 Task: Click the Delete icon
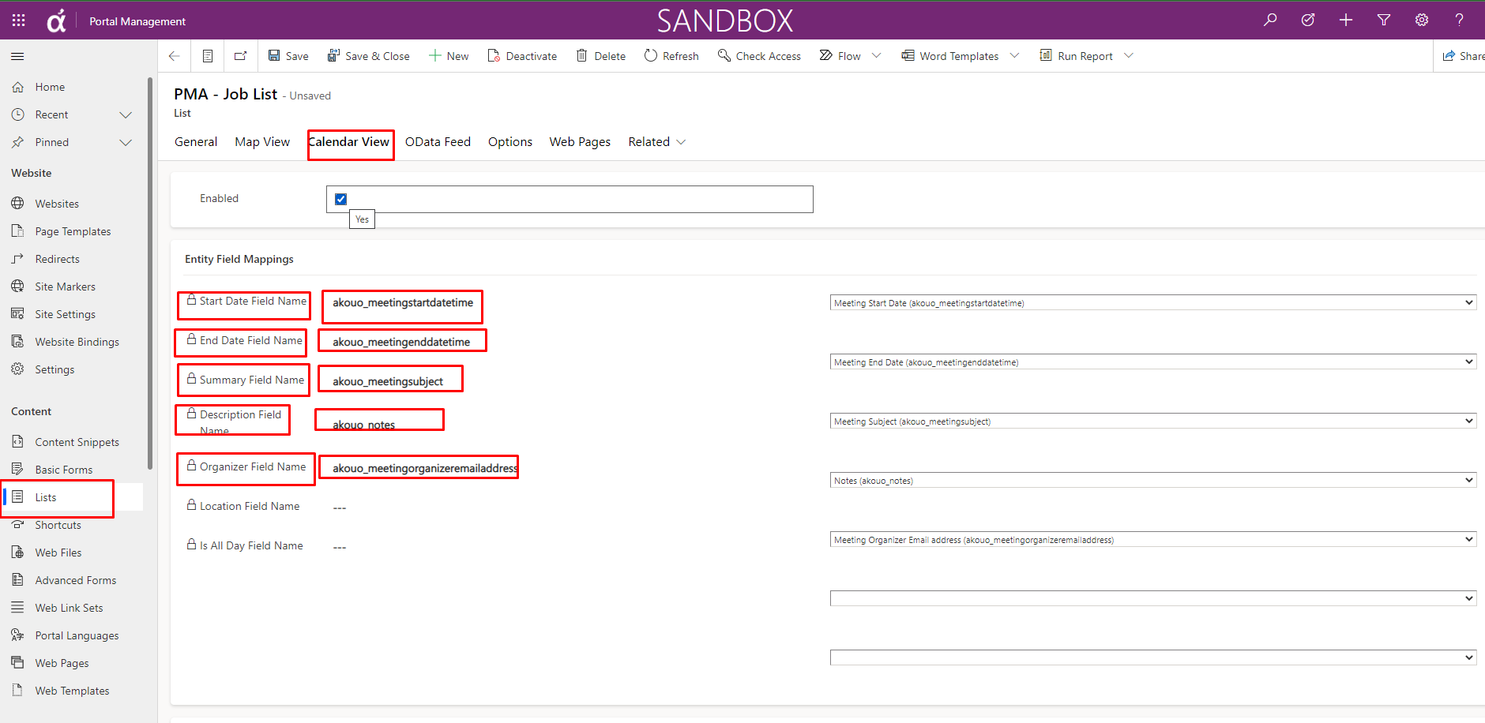pyautogui.click(x=583, y=55)
